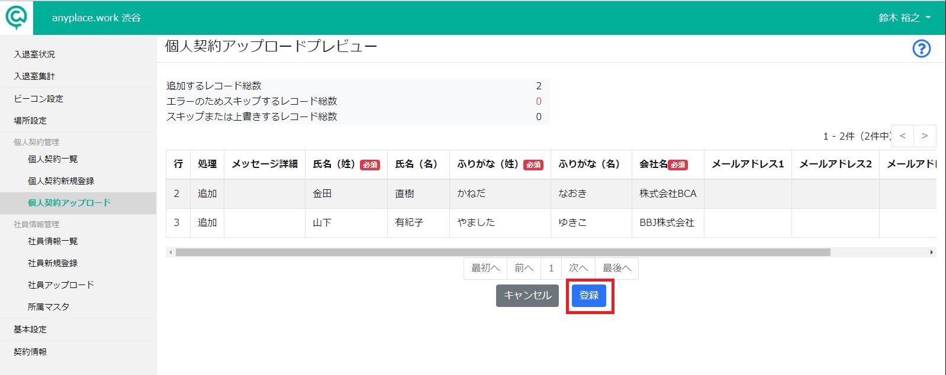Click the 前へ pagination button
The width and height of the screenshot is (946, 375).
(524, 268)
